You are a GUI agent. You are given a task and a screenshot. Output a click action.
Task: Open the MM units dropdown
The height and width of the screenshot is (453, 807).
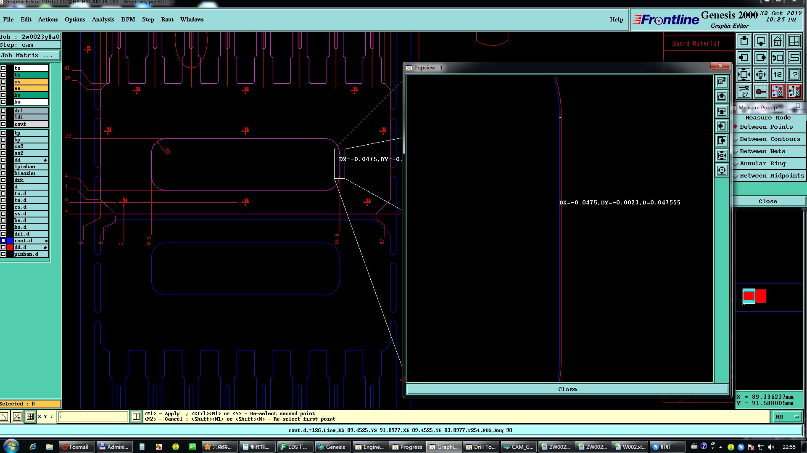pos(787,416)
